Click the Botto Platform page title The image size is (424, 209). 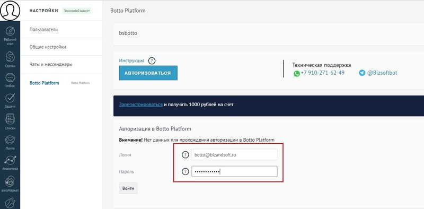coord(128,11)
